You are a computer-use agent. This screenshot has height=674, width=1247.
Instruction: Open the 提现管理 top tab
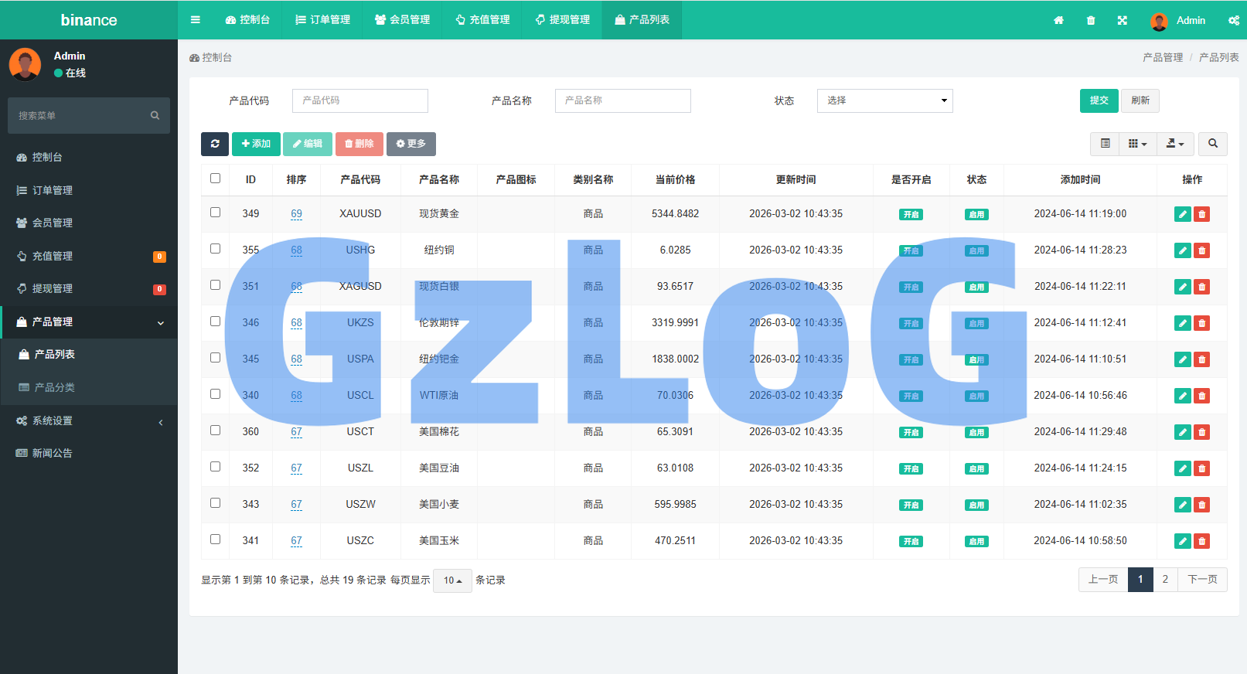(562, 20)
